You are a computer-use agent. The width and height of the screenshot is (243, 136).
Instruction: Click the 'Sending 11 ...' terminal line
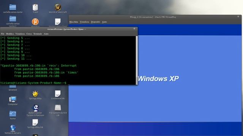click(16, 59)
